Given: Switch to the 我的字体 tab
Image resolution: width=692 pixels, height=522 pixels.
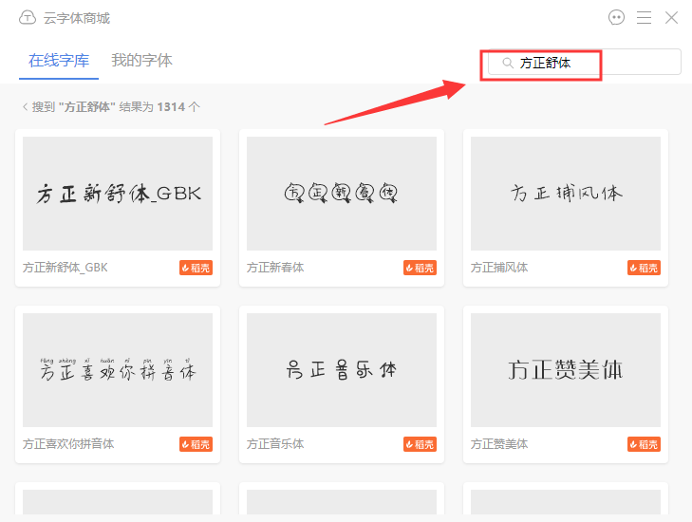Looking at the screenshot, I should pos(141,61).
